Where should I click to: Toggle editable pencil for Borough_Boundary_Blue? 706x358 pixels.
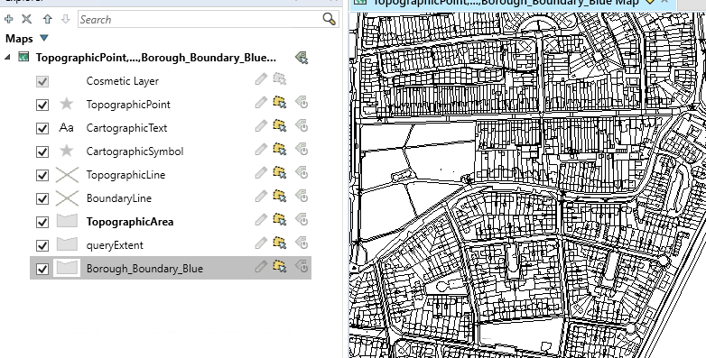pos(261,266)
